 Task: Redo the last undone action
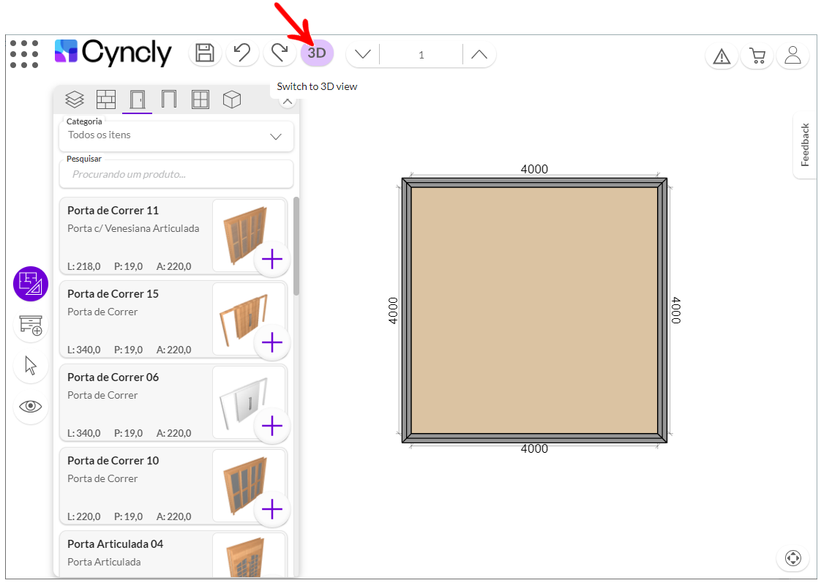280,53
